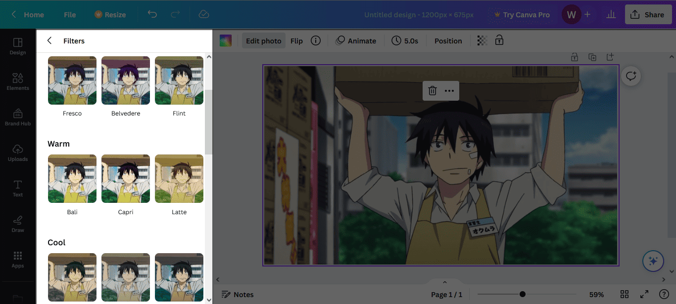Screen dimensions: 676x304
Task: Click Edit photo in toolbar
Action: 264,41
